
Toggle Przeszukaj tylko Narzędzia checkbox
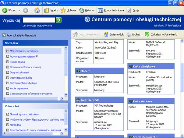click(4, 35)
